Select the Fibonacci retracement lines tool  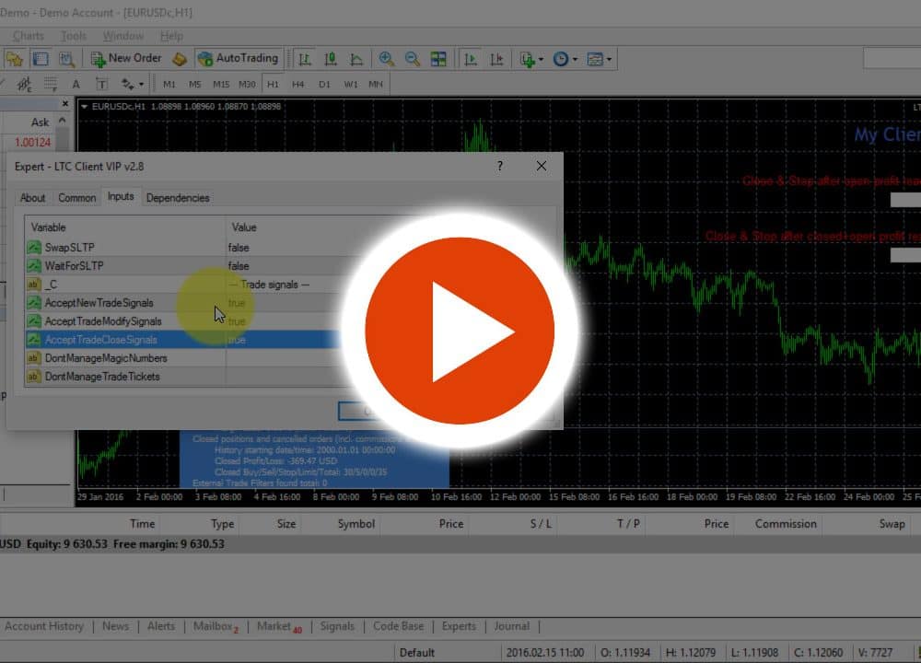tap(51, 84)
